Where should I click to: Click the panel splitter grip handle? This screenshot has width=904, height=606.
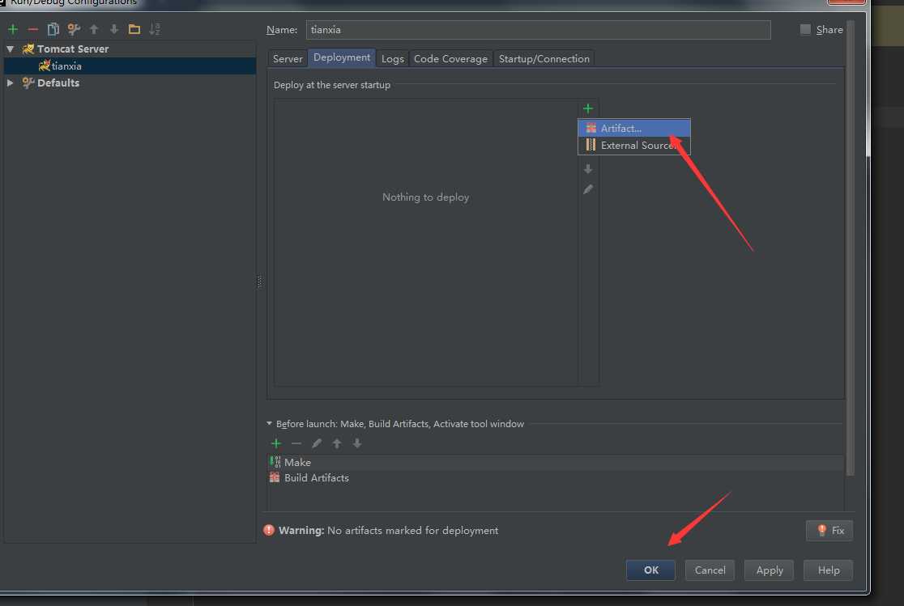[x=259, y=282]
